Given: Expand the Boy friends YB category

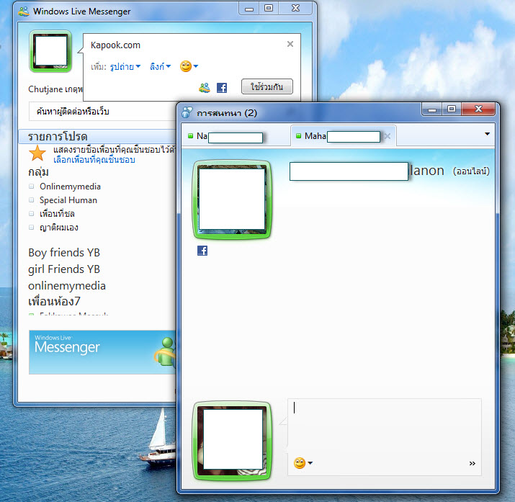Looking at the screenshot, I should 64,253.
